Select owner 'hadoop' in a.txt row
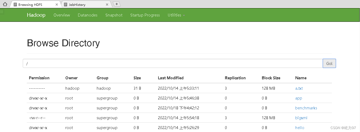Screen dimensions: 360x132 pyautogui.click(x=72, y=88)
